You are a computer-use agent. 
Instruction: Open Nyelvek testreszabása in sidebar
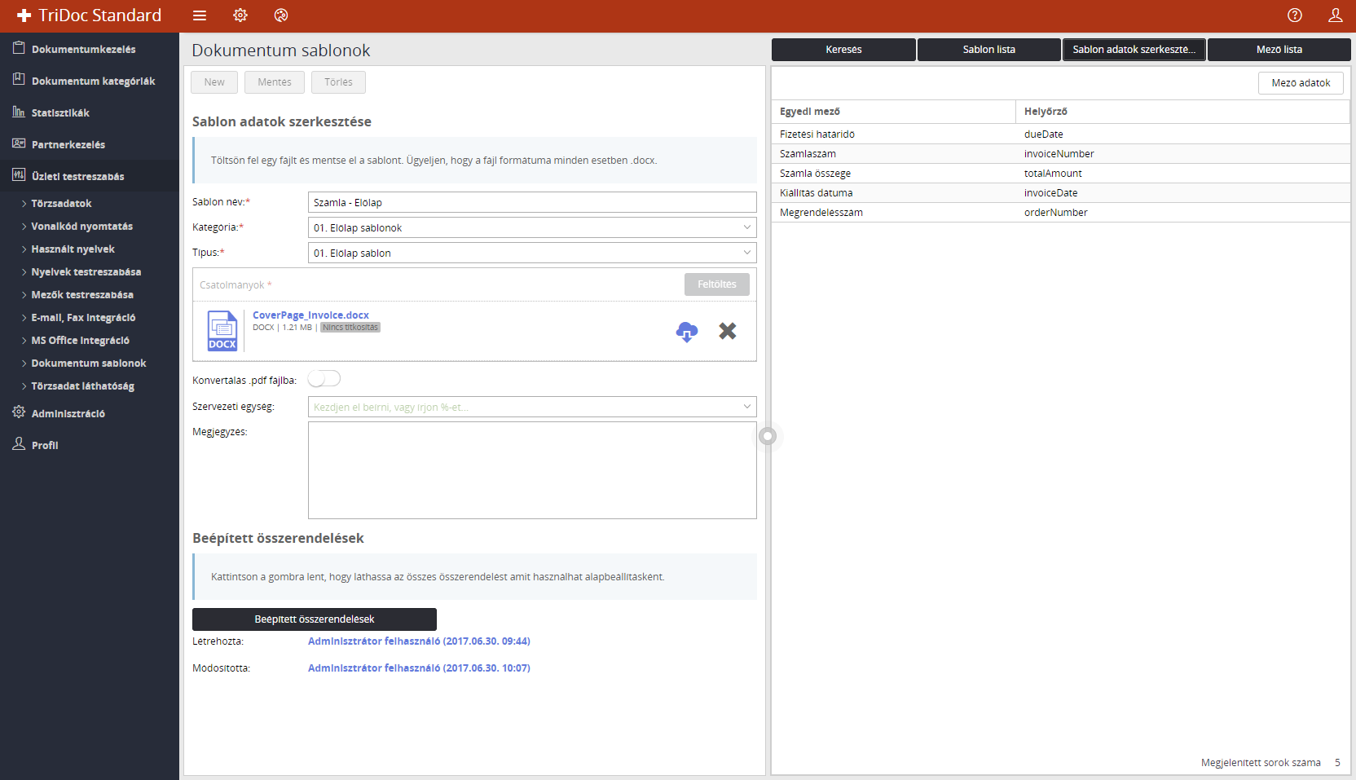tap(86, 272)
